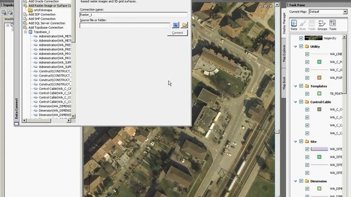Select the Add SHP Connection icon

coord(25,19)
